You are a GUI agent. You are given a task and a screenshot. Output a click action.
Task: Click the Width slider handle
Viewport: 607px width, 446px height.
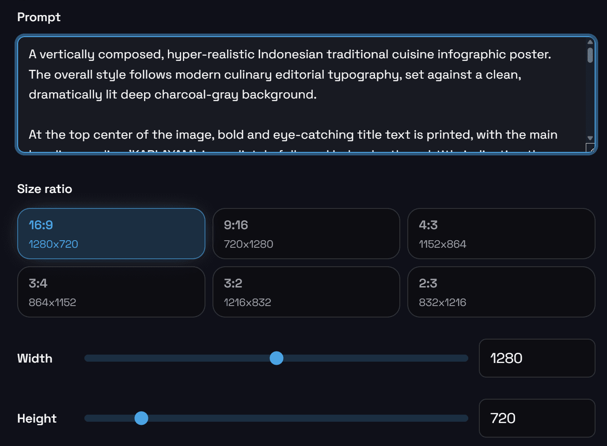click(x=277, y=358)
